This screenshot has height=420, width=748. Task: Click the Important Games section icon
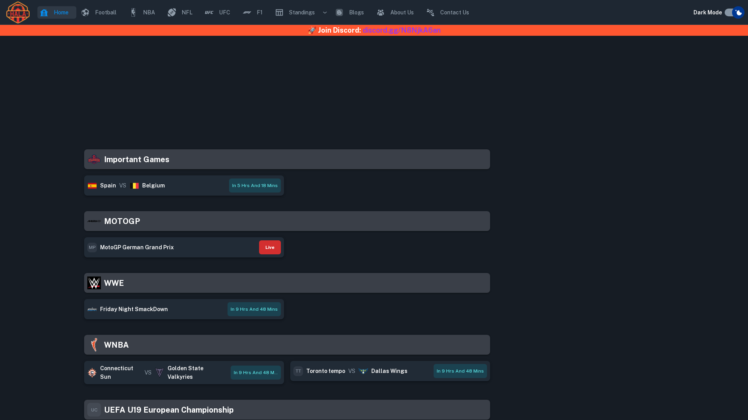tap(94, 159)
